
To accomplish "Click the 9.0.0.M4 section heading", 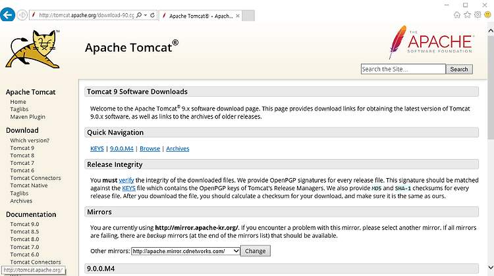I will (101, 269).
